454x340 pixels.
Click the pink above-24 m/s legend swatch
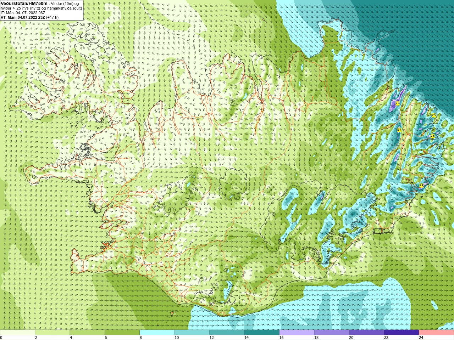tap(436, 333)
